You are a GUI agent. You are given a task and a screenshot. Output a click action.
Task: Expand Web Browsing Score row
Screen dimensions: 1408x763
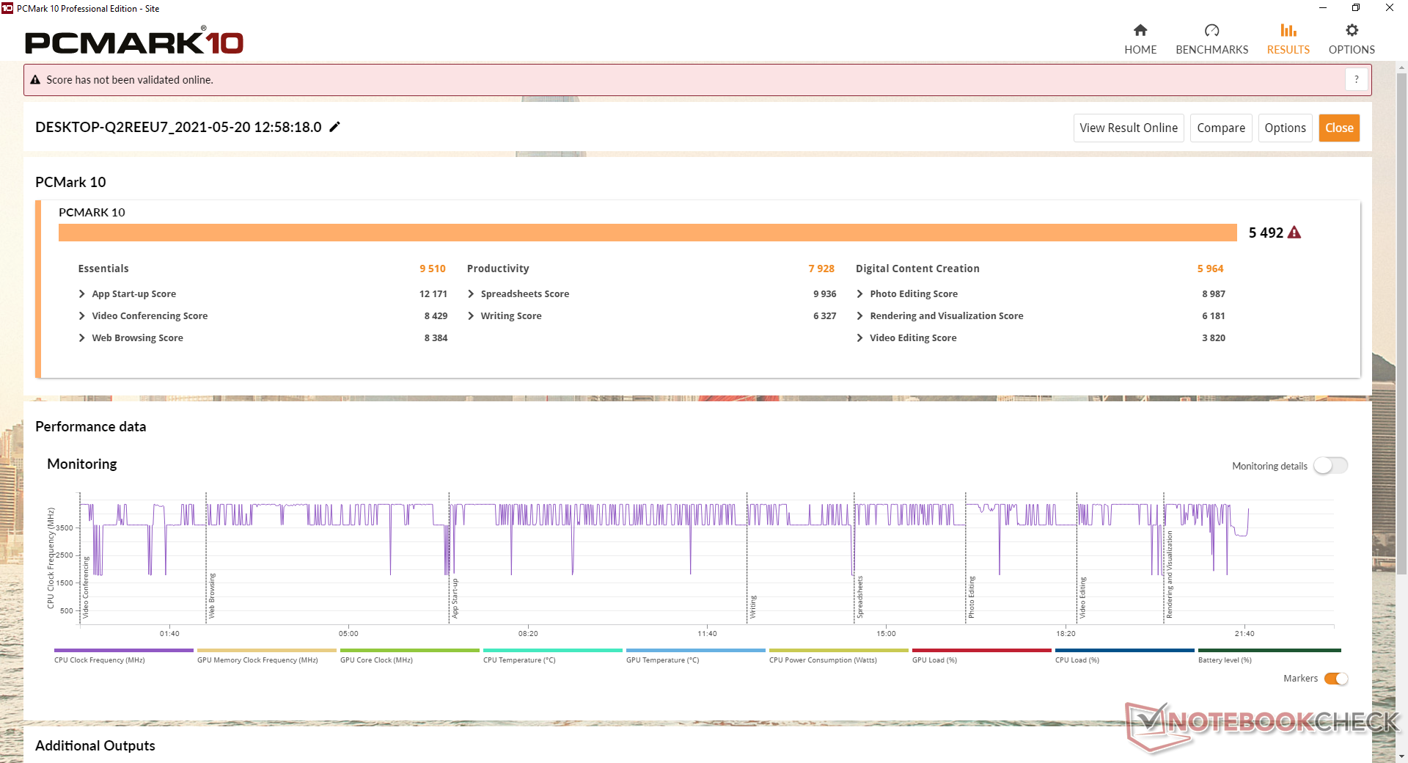coord(81,337)
